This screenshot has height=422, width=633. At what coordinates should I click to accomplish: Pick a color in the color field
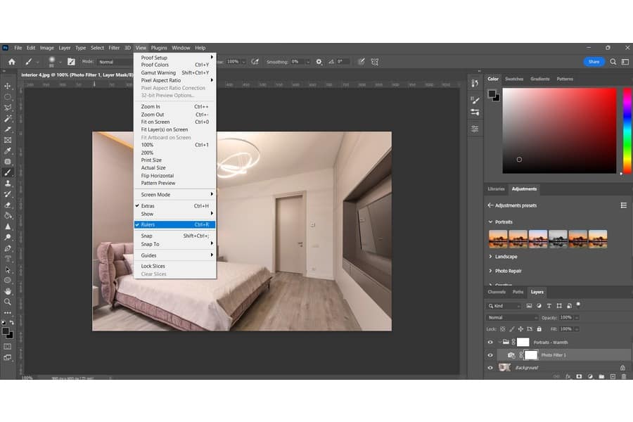pos(560,131)
